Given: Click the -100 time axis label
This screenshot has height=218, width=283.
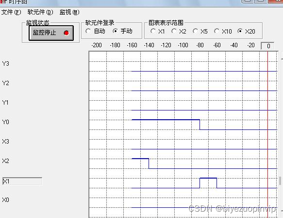Looking at the screenshot, I should (183, 45).
